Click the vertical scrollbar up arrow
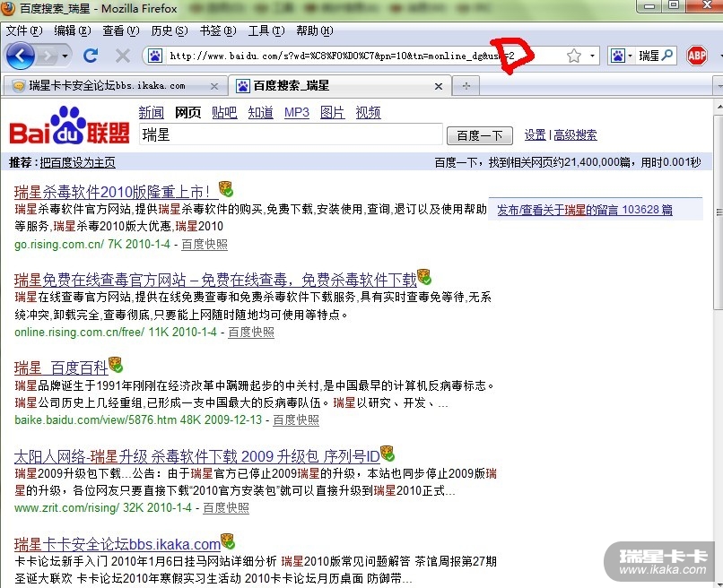The height and width of the screenshot is (588, 723). click(719, 107)
